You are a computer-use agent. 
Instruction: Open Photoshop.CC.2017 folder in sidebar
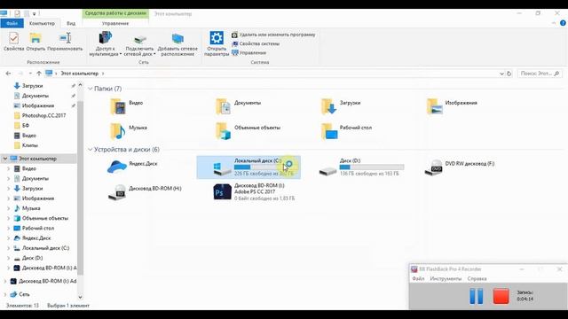point(43,116)
